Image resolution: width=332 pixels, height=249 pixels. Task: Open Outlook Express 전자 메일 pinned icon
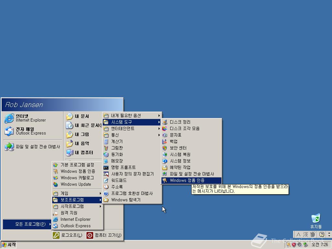(9, 131)
